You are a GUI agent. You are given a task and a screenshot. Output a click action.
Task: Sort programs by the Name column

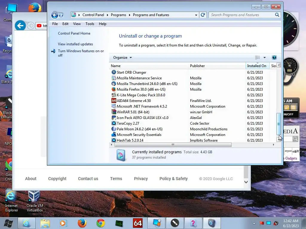(149, 66)
